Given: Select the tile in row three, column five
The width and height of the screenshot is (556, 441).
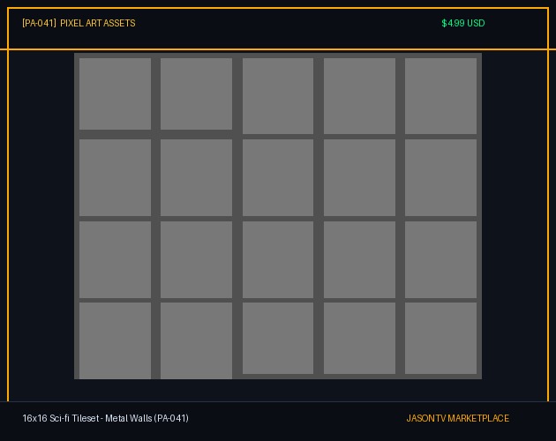Looking at the screenshot, I should coord(440,260).
